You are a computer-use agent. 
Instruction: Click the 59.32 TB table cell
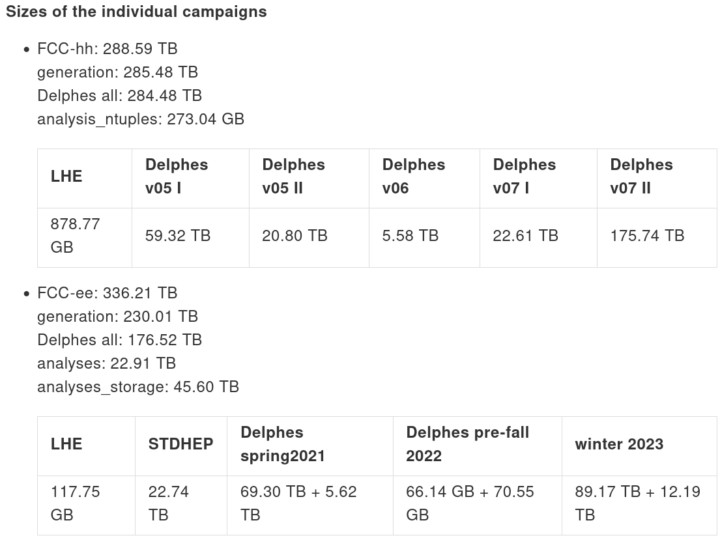pos(178,236)
